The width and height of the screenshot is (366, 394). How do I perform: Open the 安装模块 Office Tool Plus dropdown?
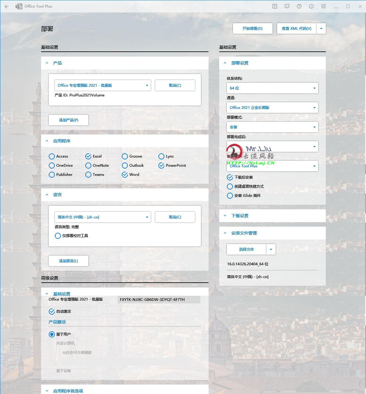pos(273,166)
